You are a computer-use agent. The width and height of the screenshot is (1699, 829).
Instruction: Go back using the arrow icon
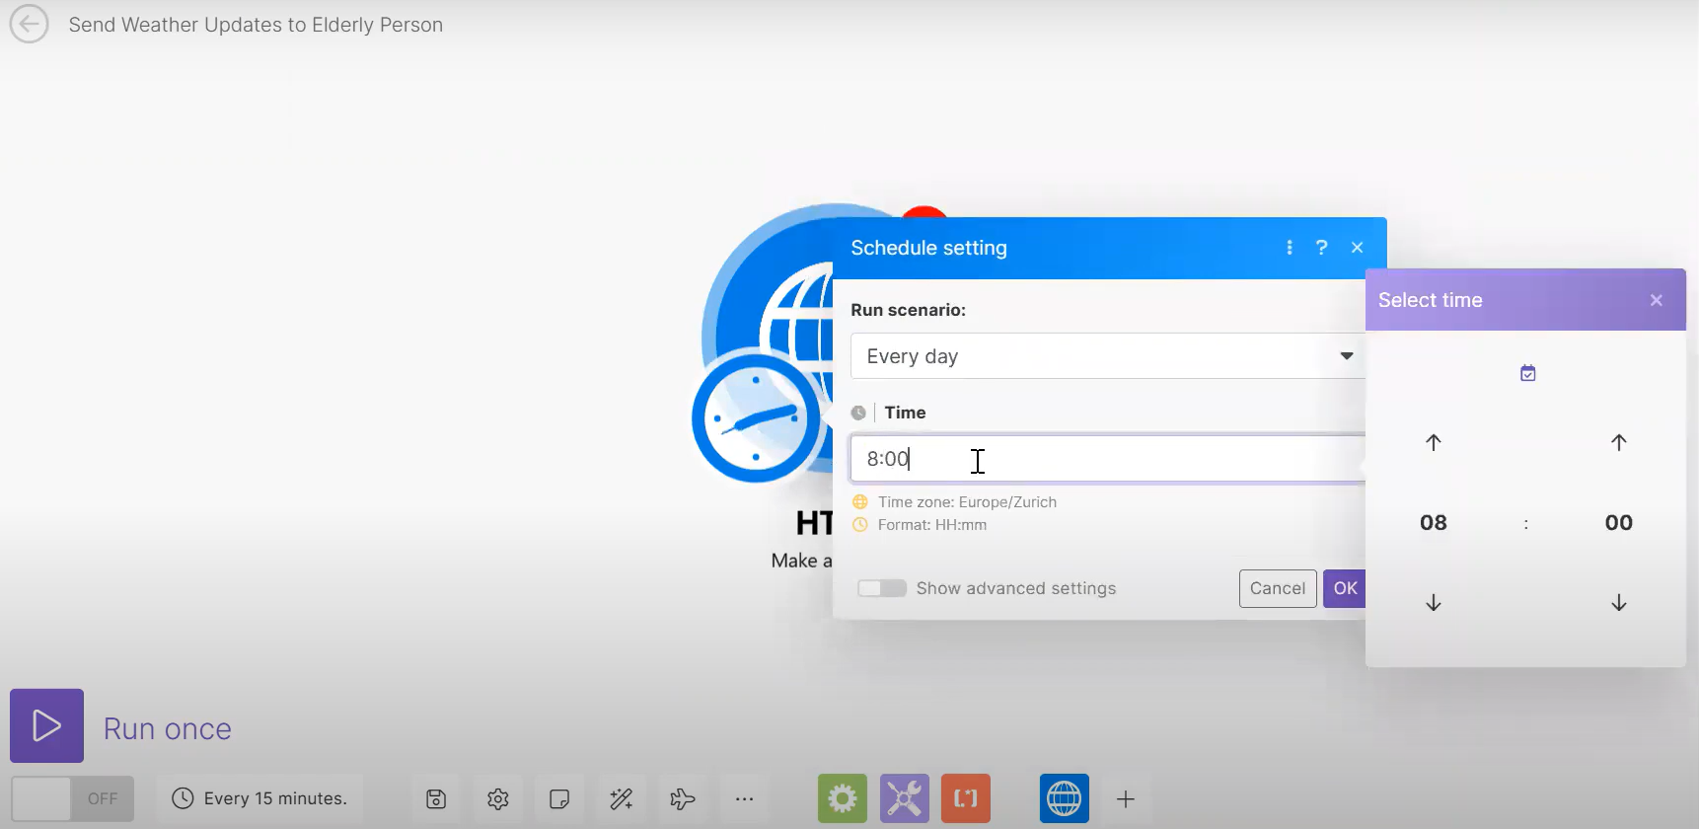(29, 25)
